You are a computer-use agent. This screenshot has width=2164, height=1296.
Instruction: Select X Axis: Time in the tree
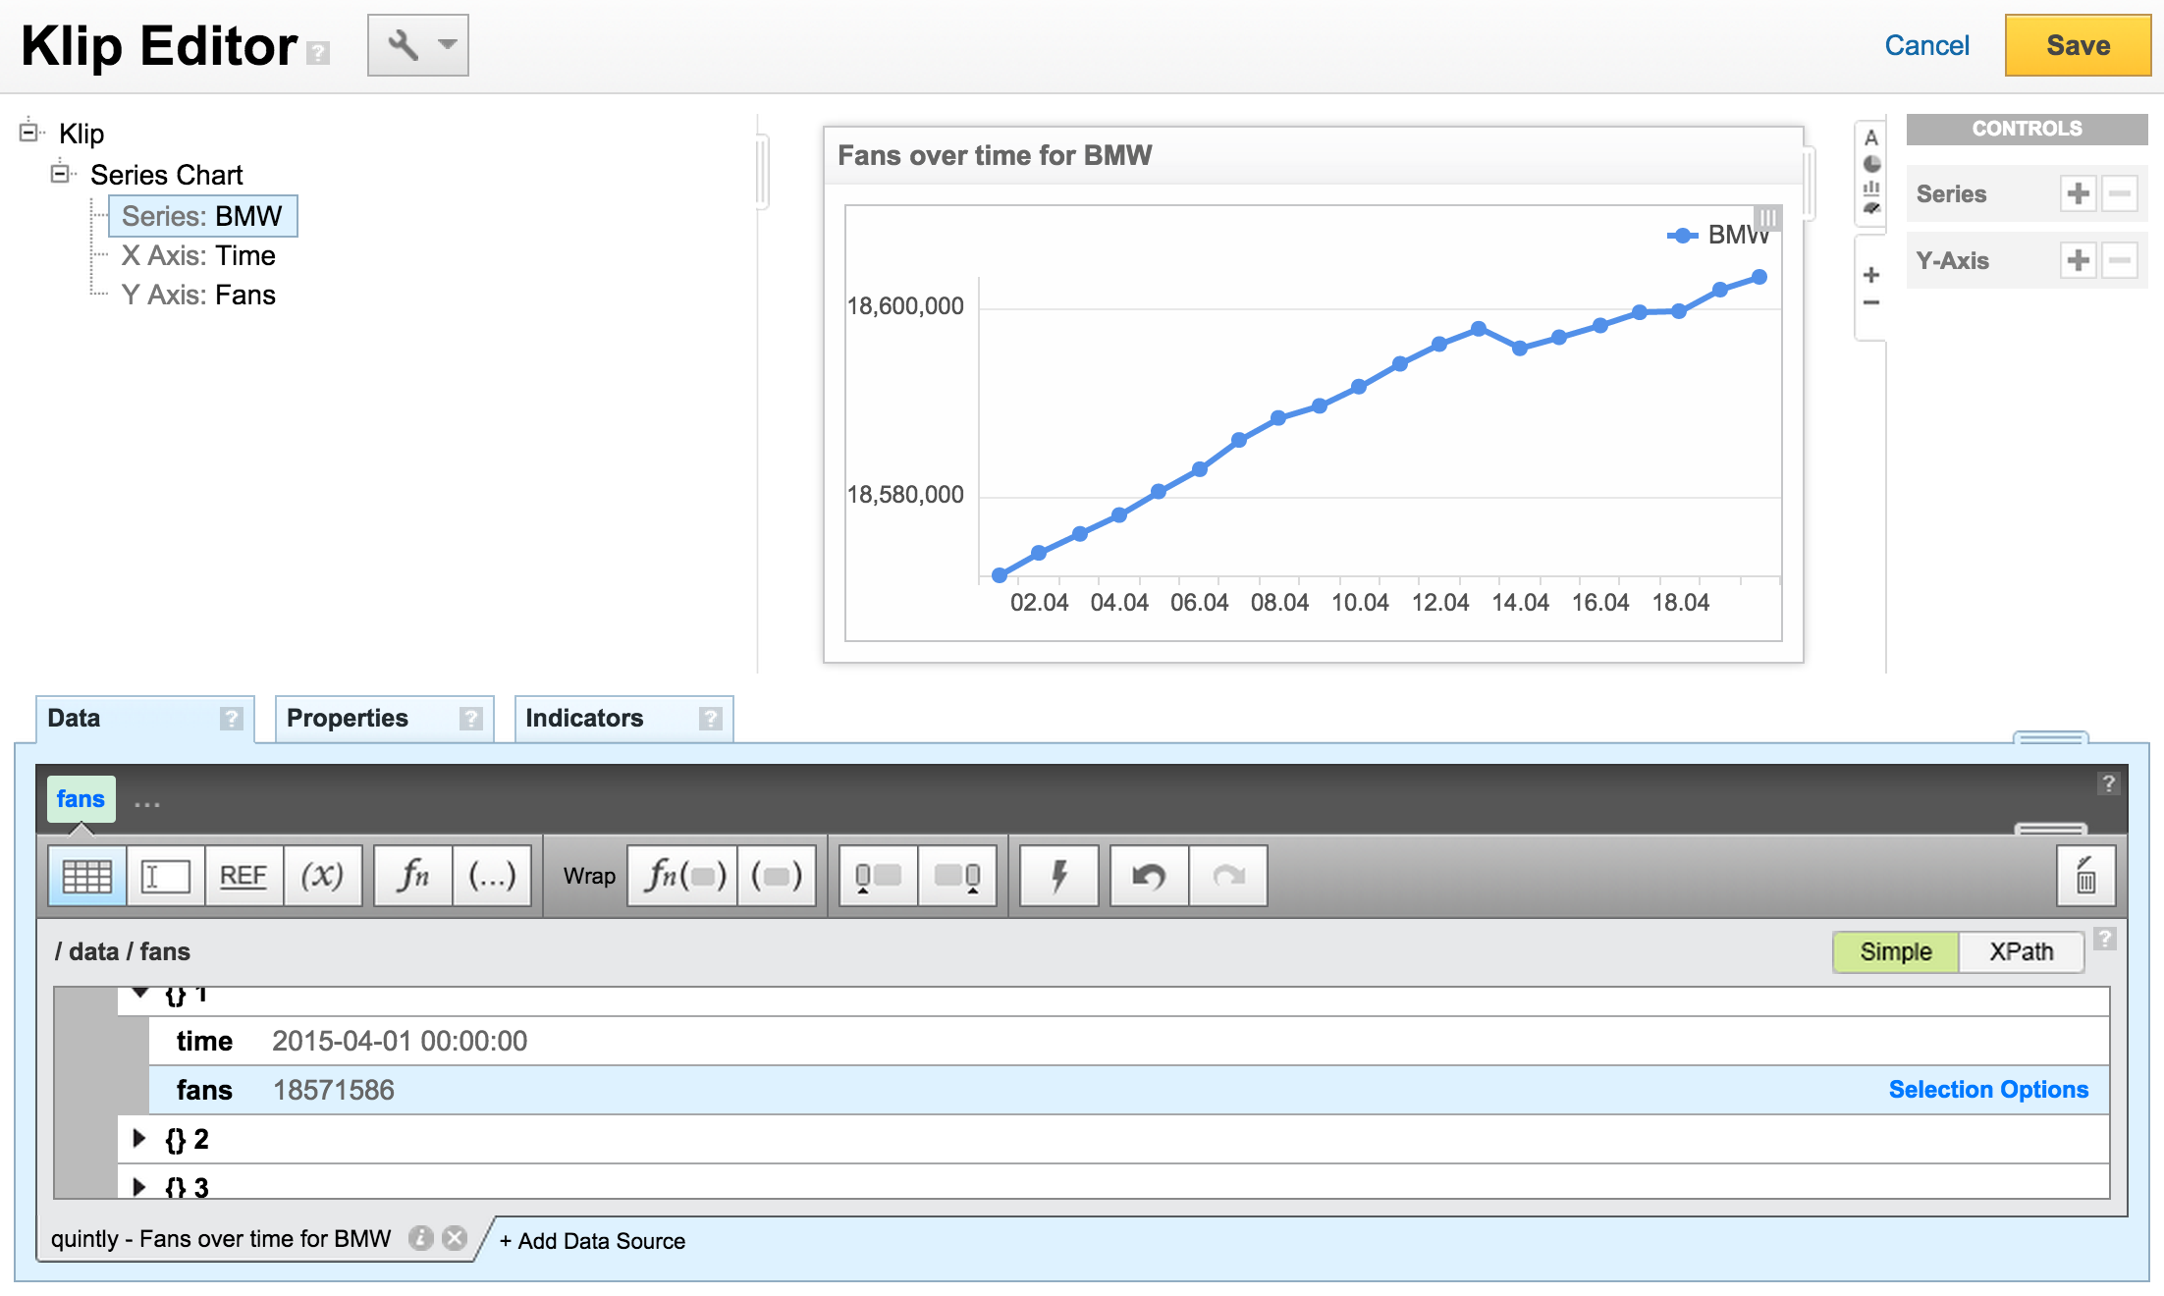click(198, 255)
